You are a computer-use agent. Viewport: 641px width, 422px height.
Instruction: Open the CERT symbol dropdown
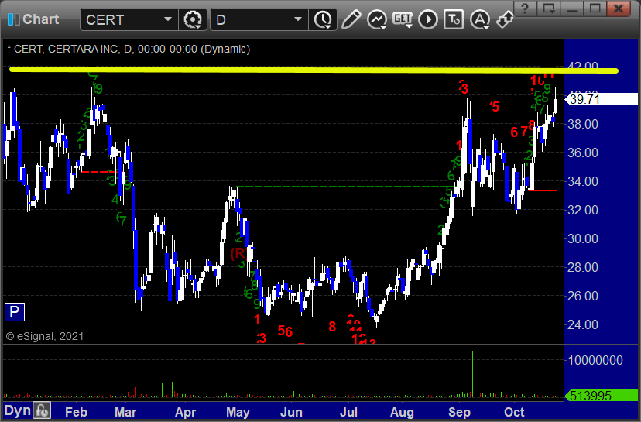[x=168, y=19]
